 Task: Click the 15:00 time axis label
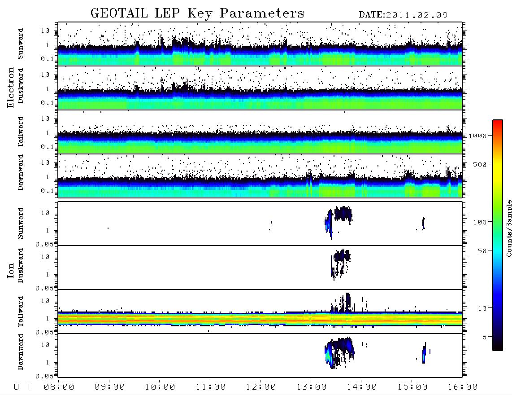pos(412,387)
